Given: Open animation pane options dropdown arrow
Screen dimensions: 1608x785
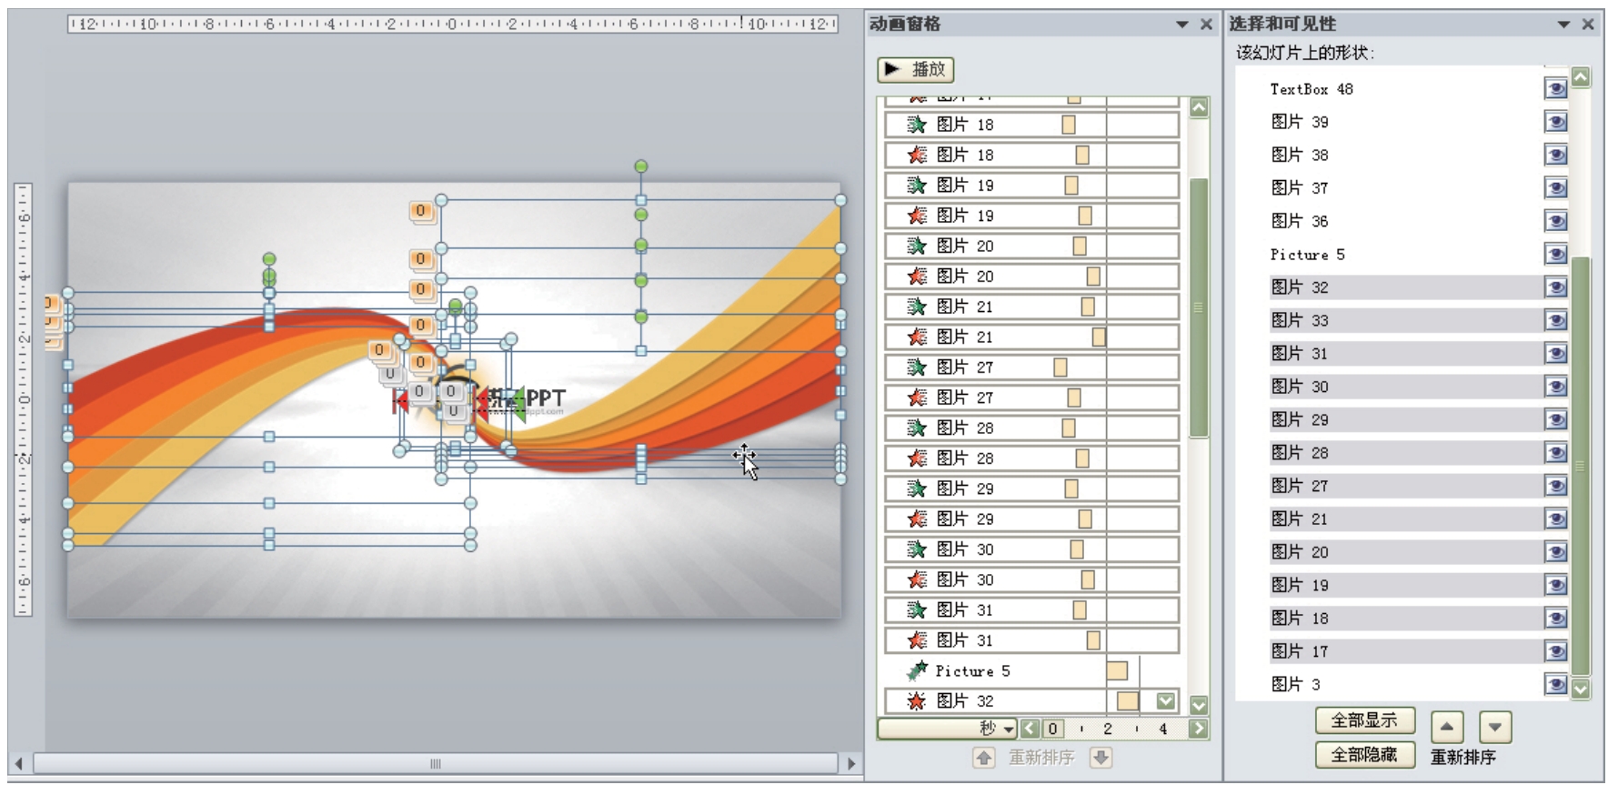Looking at the screenshot, I should click(x=1181, y=25).
